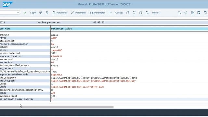Open the command field dropdown
This screenshot has height=117, width=208.
click(18, 13)
